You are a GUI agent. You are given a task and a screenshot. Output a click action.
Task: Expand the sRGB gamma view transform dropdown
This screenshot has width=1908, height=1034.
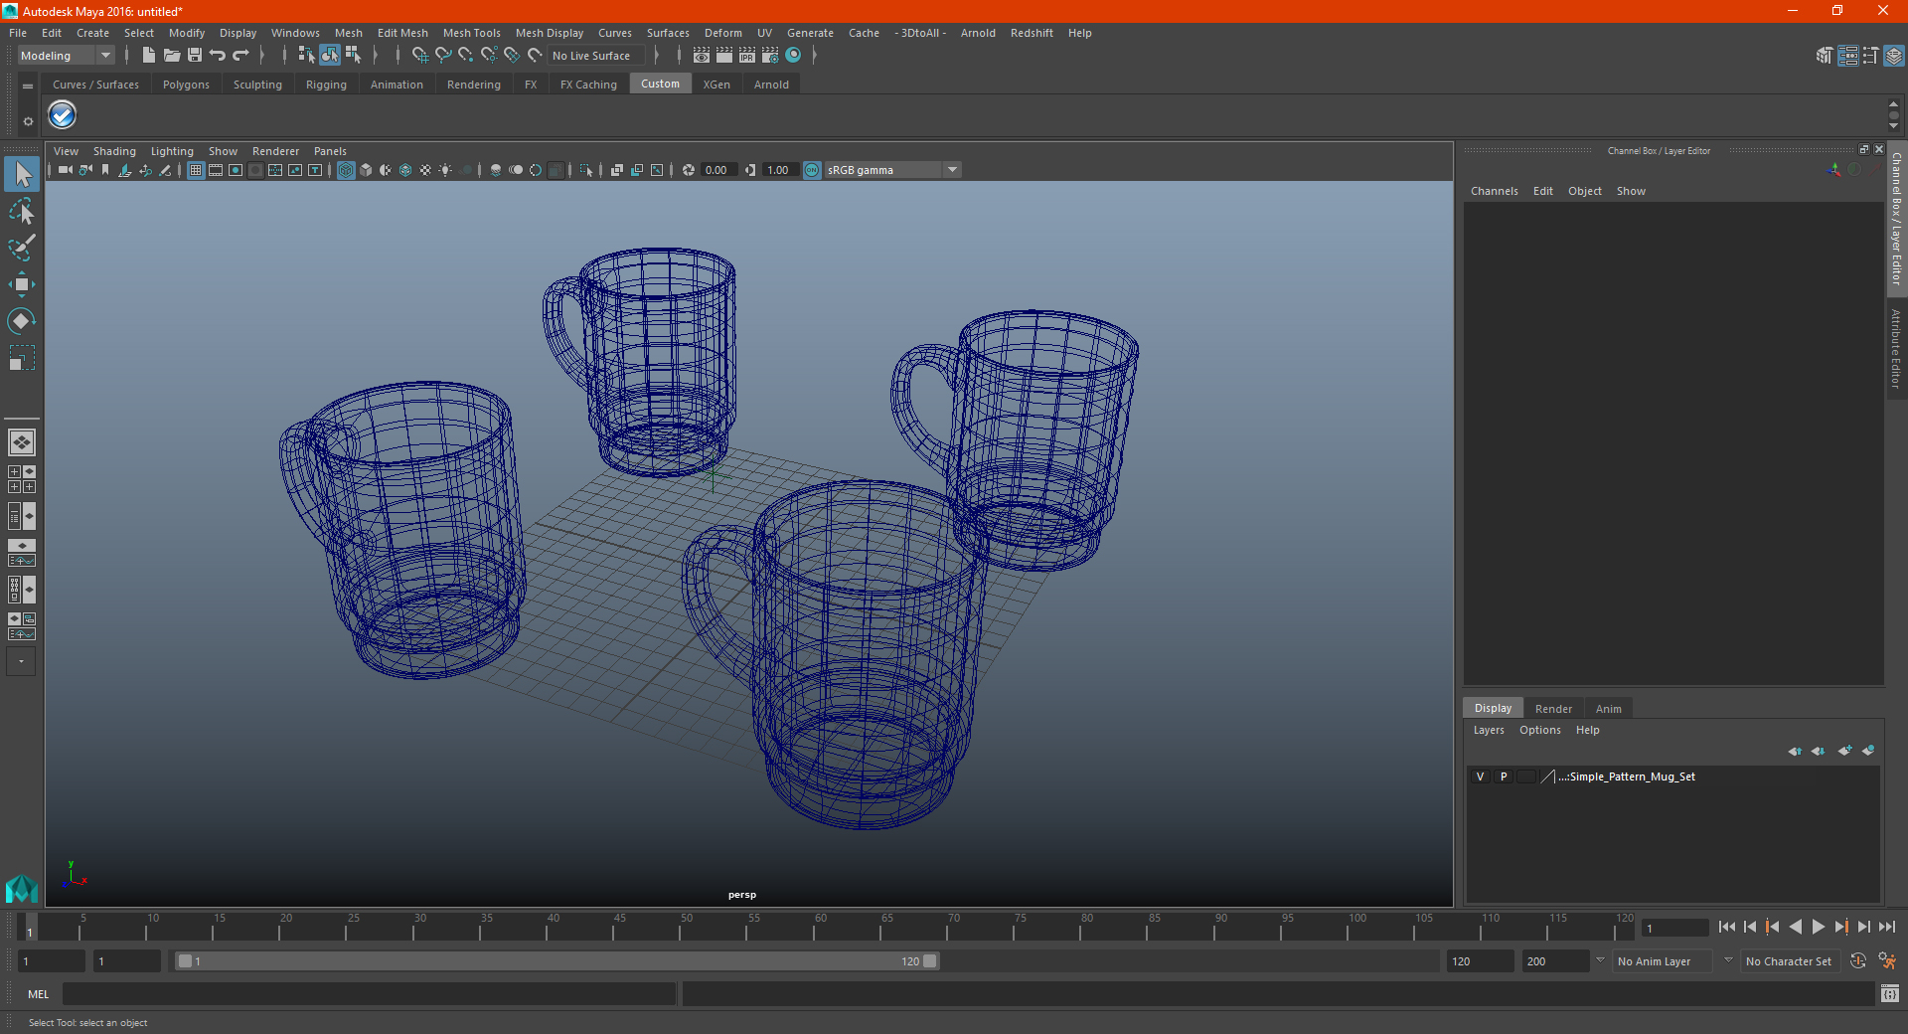pos(952,170)
